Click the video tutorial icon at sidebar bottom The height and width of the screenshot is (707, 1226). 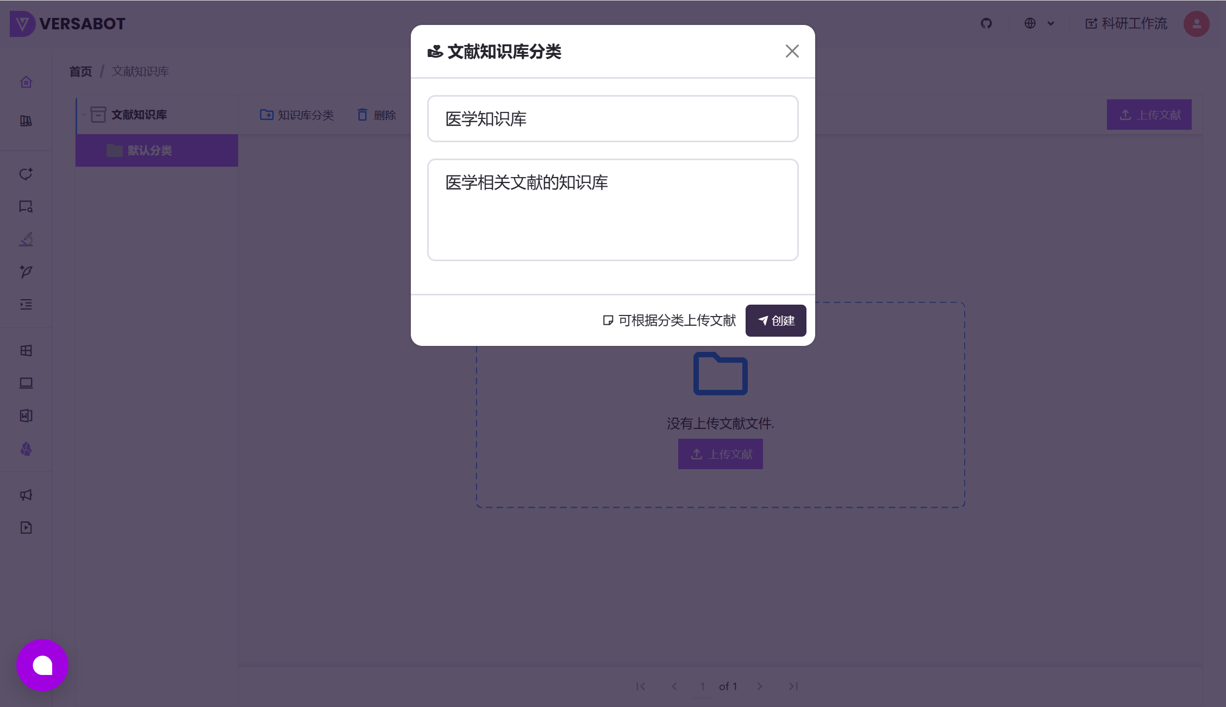(26, 527)
